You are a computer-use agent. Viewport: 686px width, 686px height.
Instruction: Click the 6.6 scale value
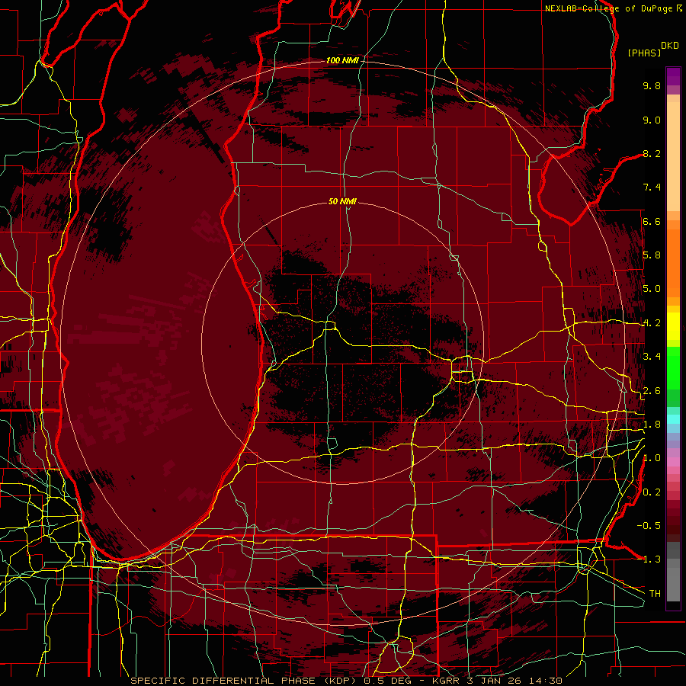(x=652, y=221)
